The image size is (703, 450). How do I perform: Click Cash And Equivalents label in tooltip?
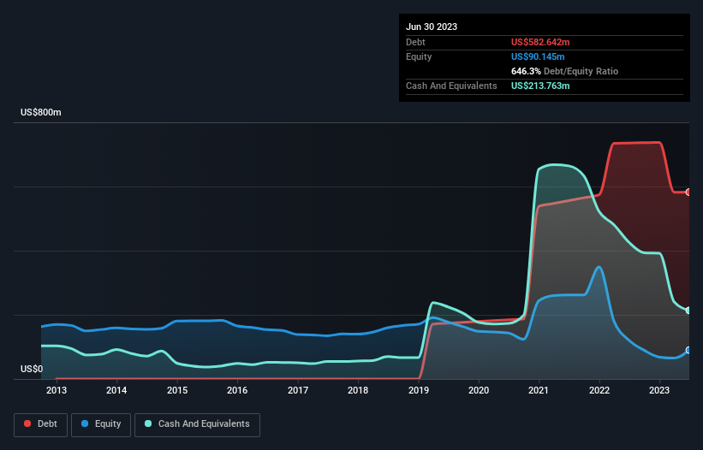451,86
